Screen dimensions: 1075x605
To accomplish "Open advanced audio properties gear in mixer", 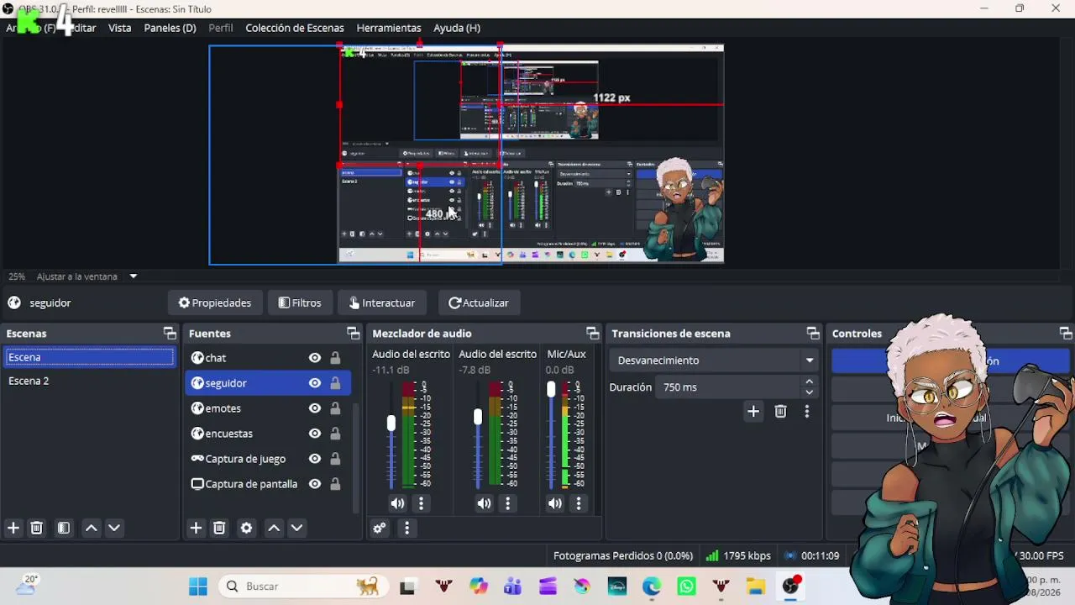I will point(380,528).
